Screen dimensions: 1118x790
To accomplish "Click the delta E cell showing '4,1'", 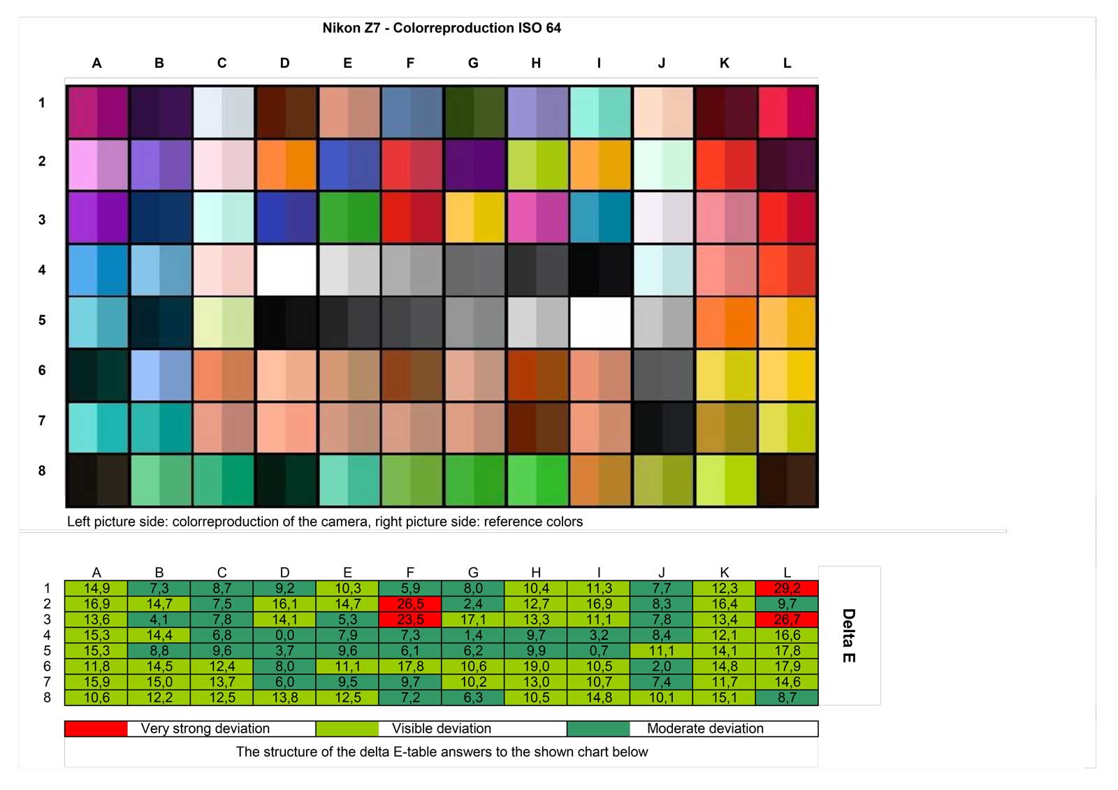I will (159, 620).
